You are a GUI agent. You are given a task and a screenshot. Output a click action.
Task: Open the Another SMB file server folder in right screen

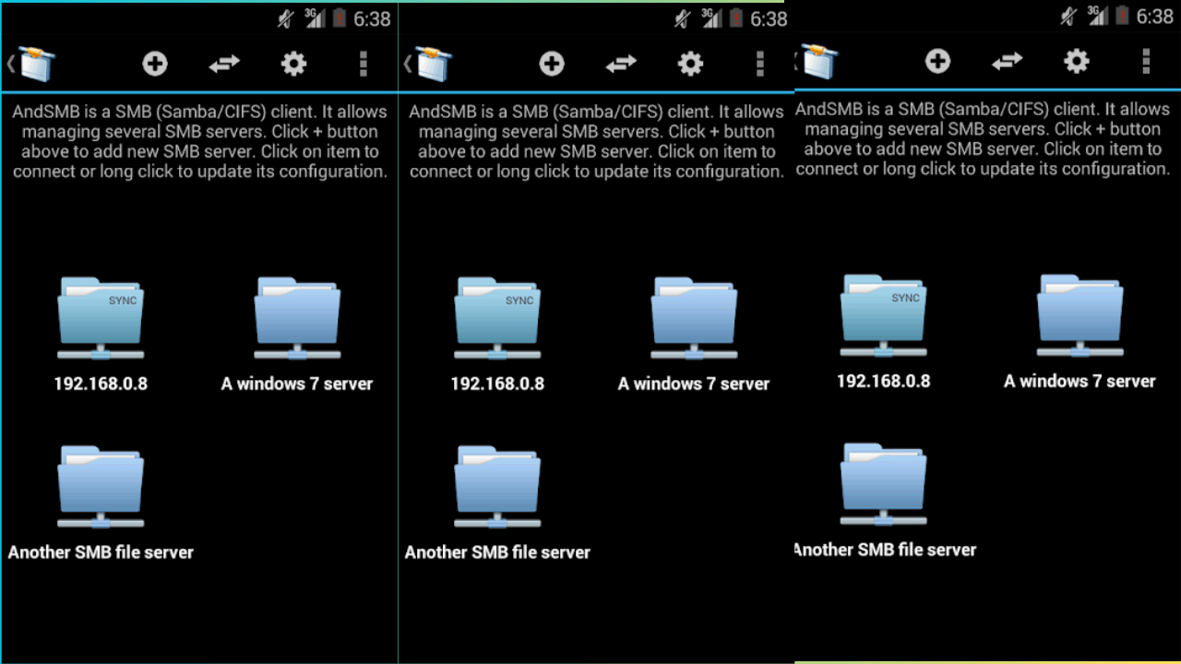pyautogui.click(x=883, y=484)
